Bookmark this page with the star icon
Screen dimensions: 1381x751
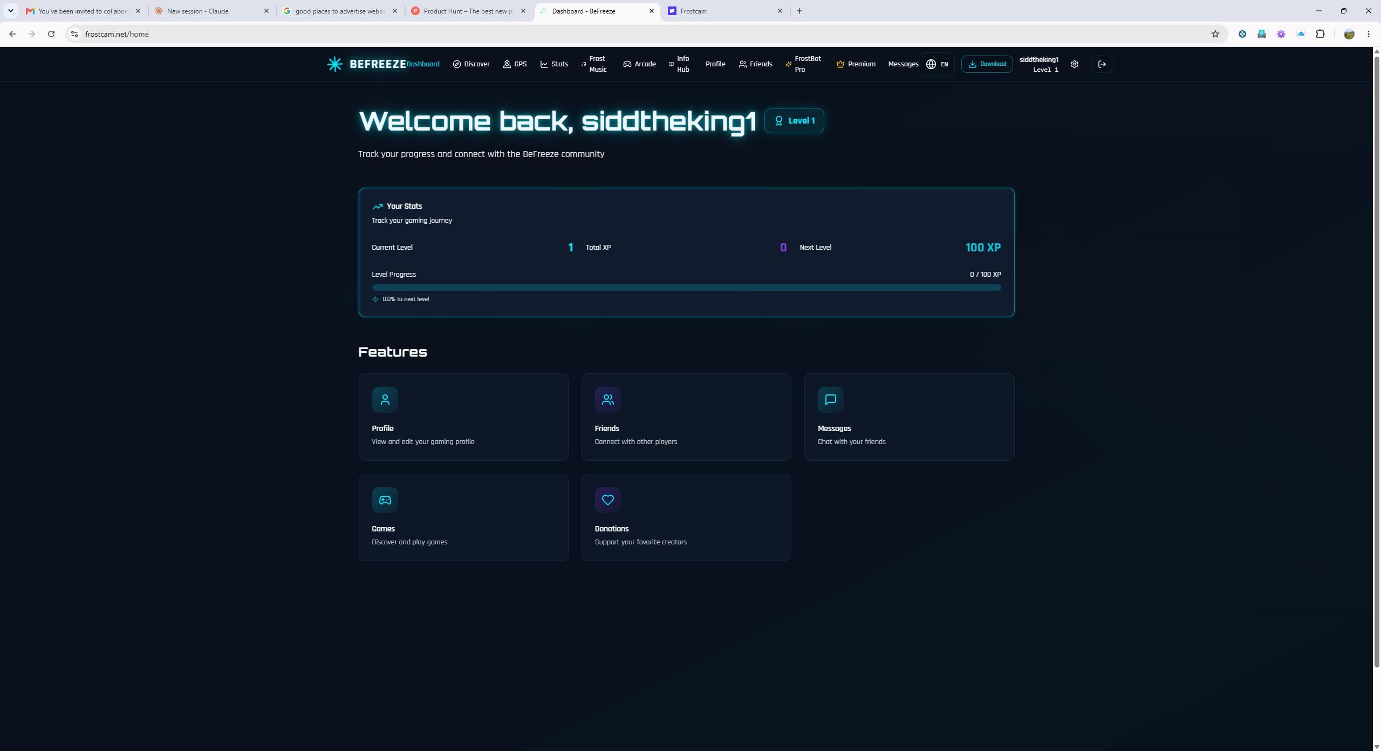(x=1215, y=34)
